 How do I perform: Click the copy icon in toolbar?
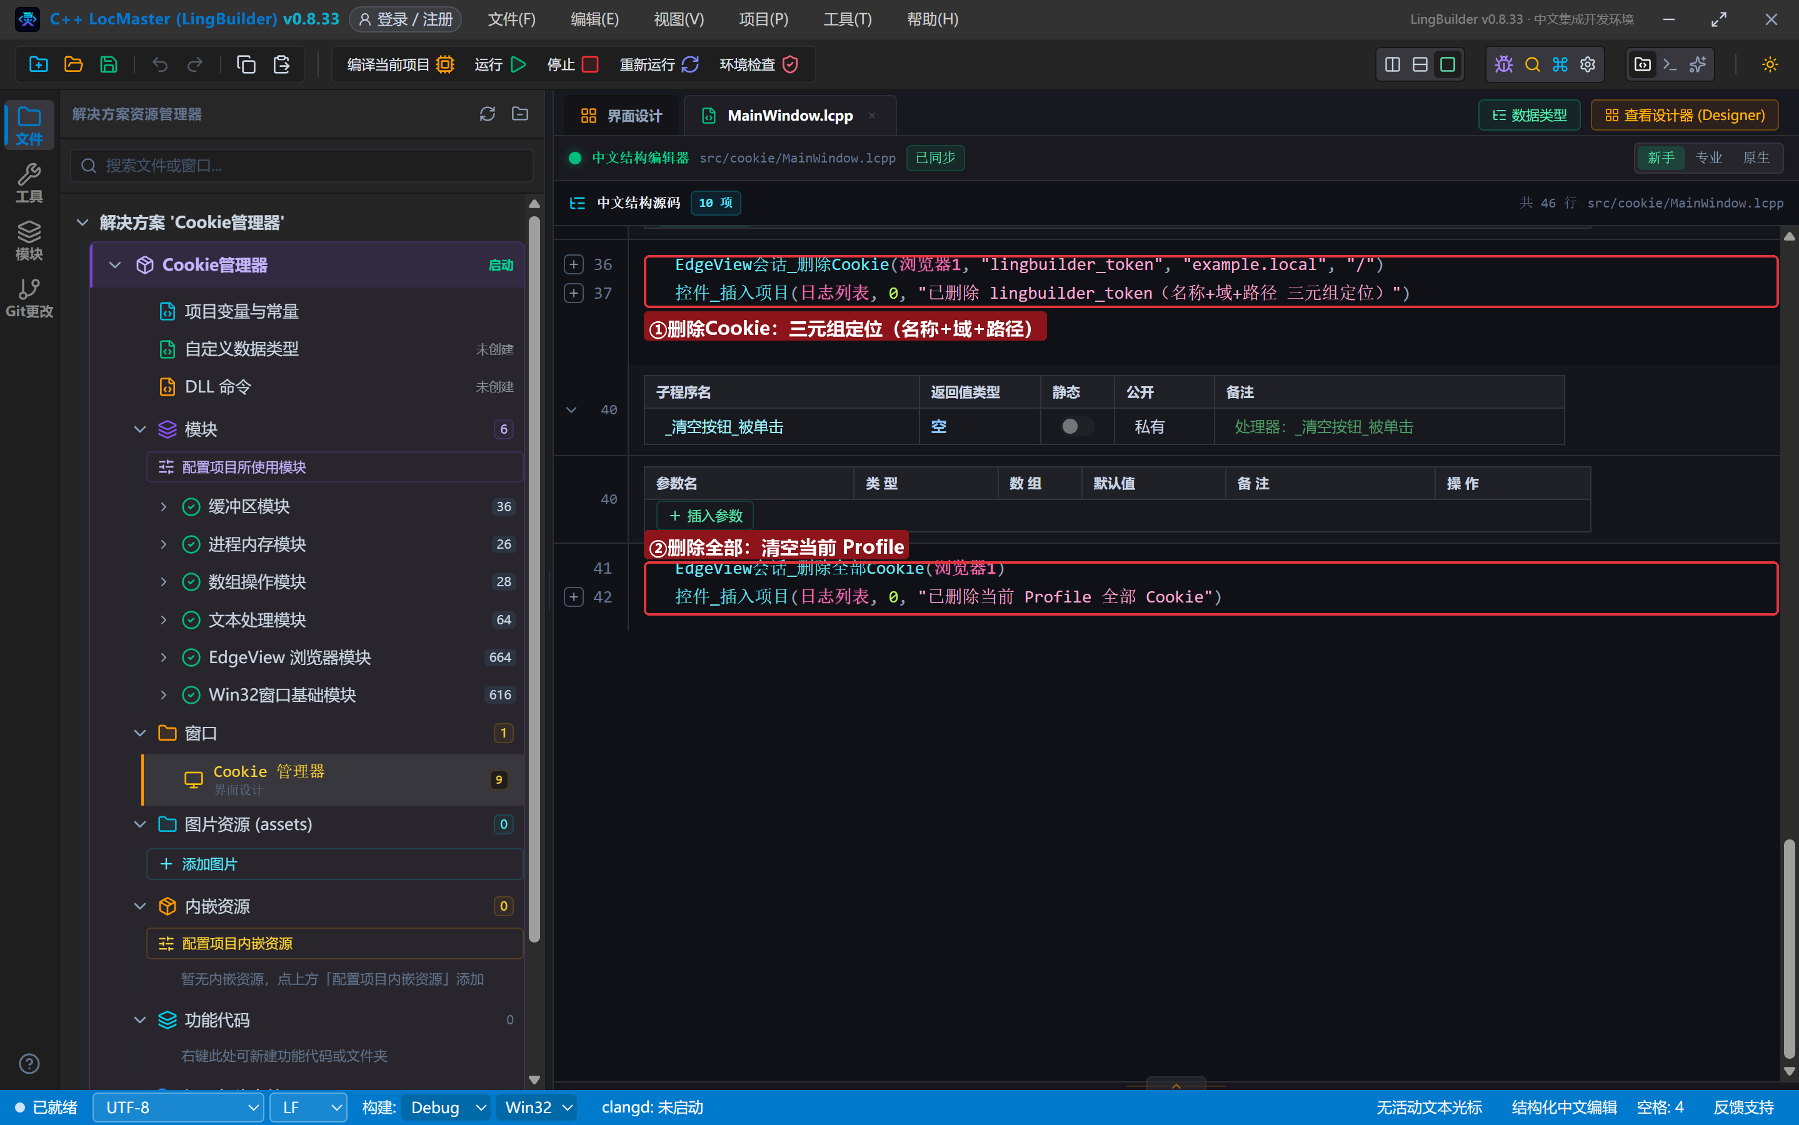tap(246, 65)
